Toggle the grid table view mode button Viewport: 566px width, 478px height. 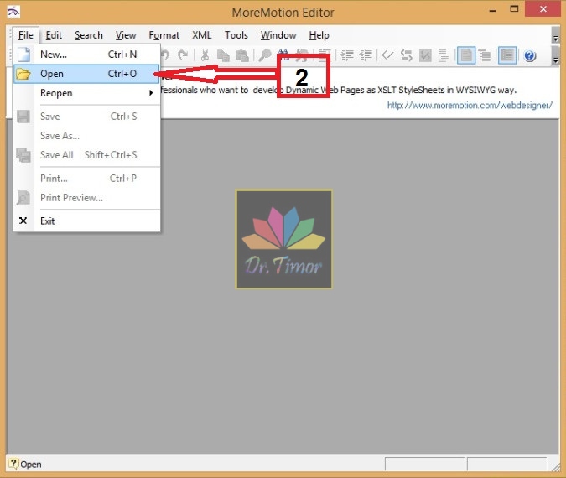pyautogui.click(x=506, y=55)
